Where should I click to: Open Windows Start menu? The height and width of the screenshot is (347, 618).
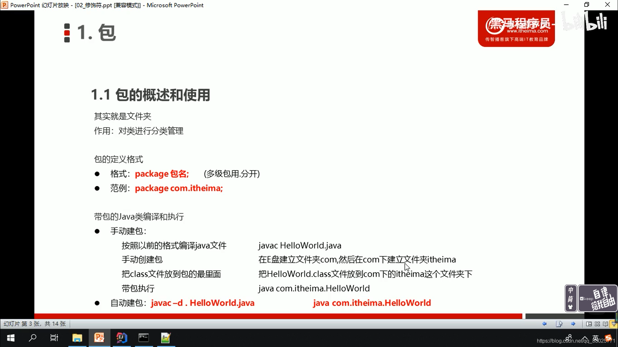[11, 338]
